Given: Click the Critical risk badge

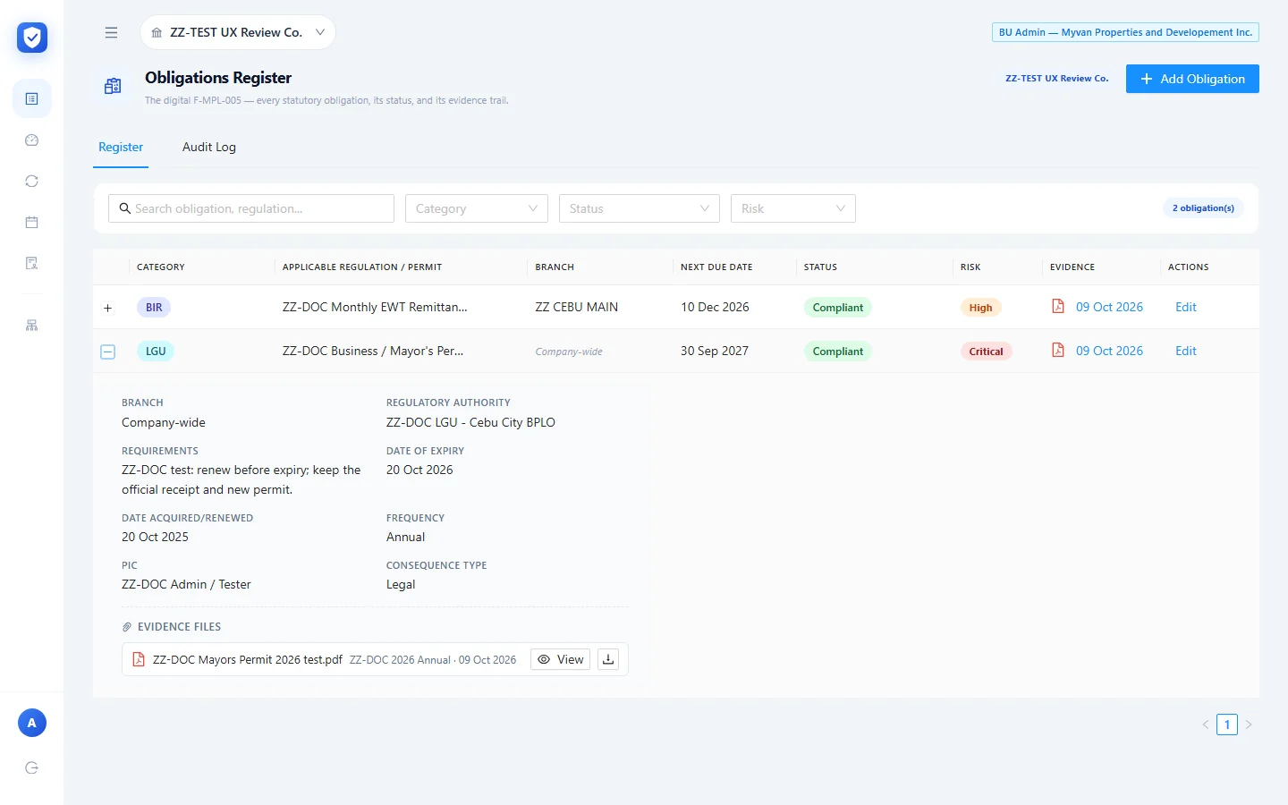Looking at the screenshot, I should click(x=986, y=352).
